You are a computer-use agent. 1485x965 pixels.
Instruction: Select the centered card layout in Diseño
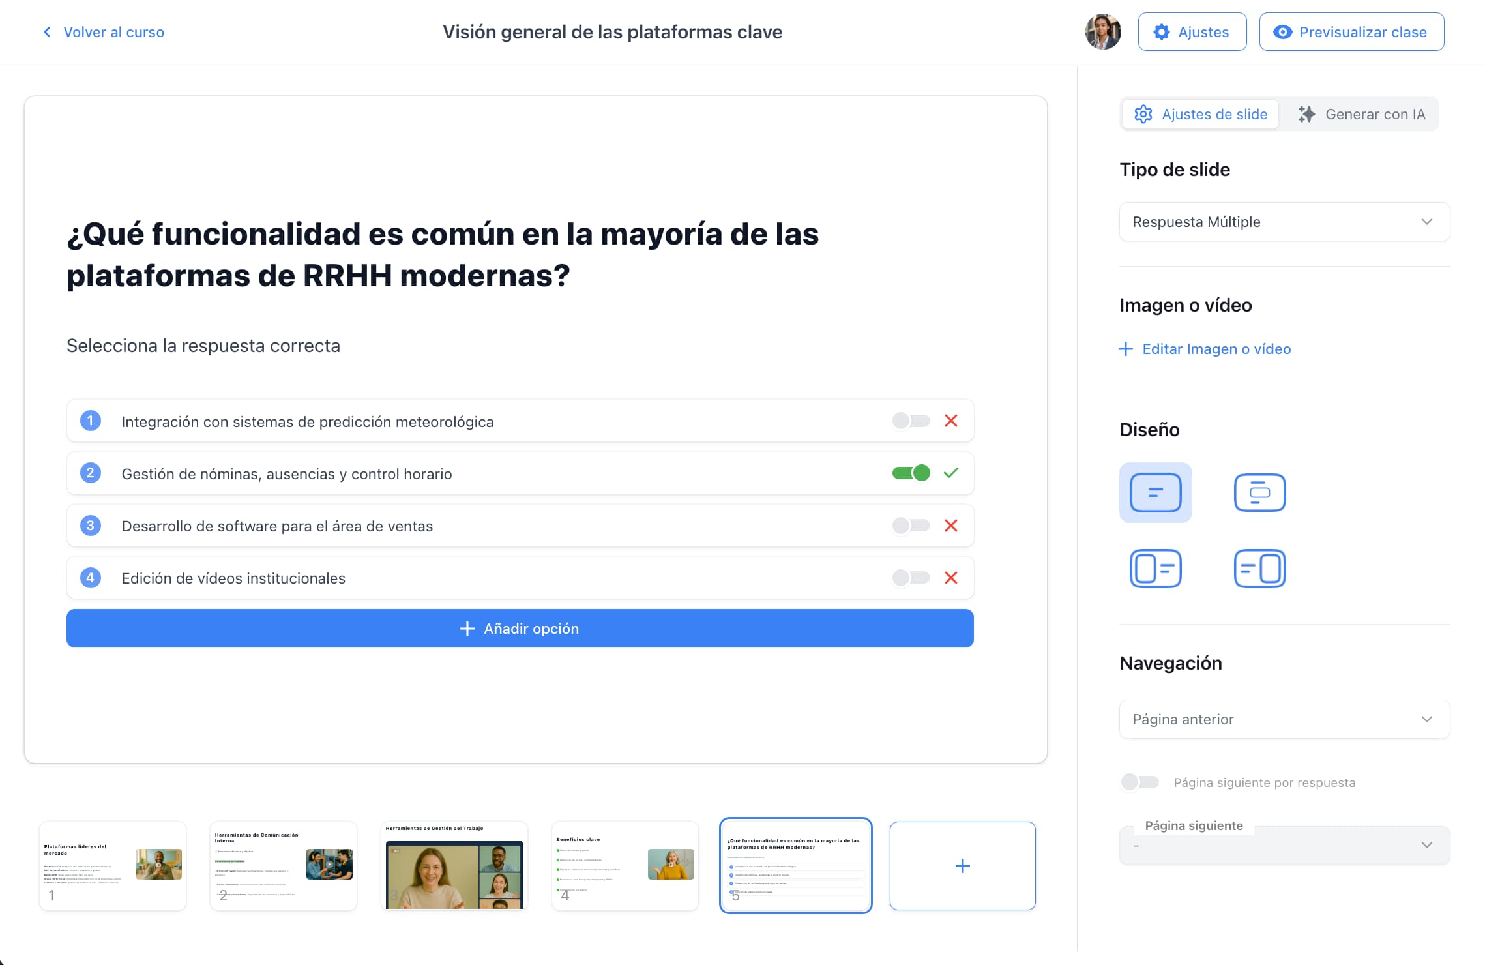pyautogui.click(x=1259, y=493)
